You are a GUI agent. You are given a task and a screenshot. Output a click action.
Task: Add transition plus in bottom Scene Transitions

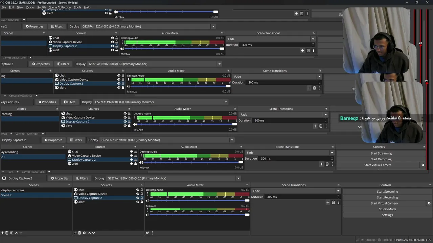pos(328,202)
